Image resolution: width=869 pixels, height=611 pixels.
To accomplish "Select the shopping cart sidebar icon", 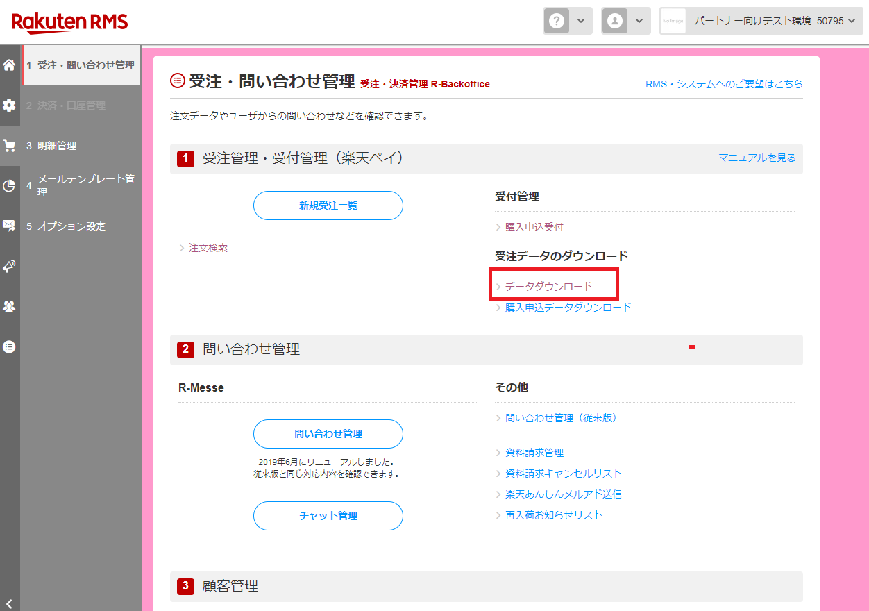I will (x=9, y=146).
